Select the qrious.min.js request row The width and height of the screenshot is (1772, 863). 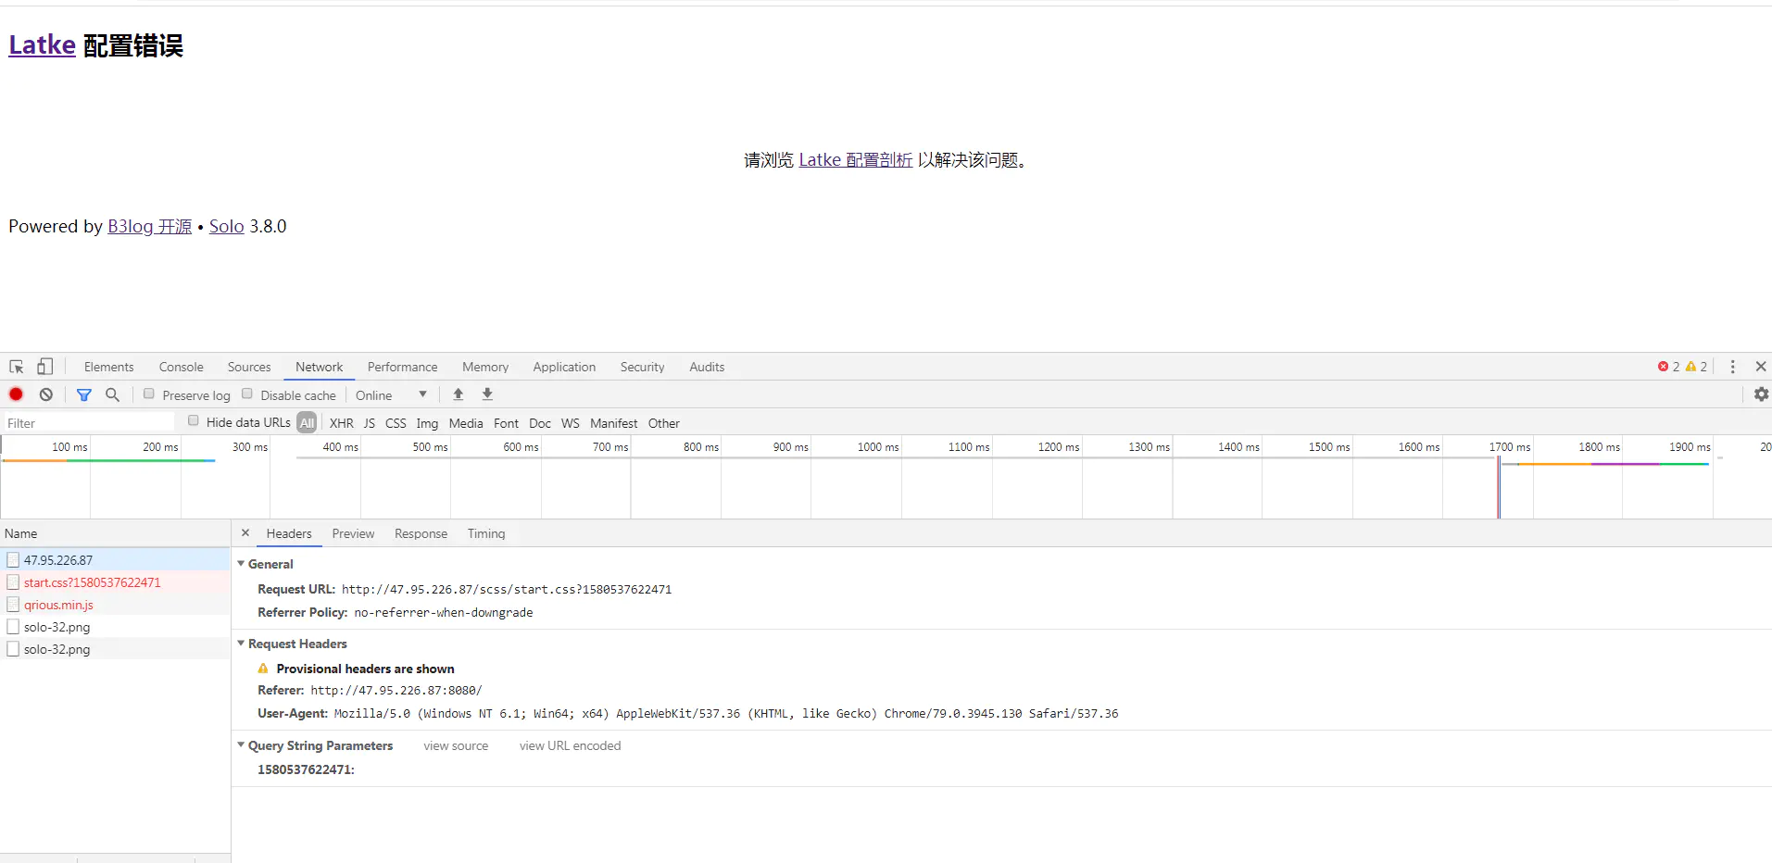115,605
